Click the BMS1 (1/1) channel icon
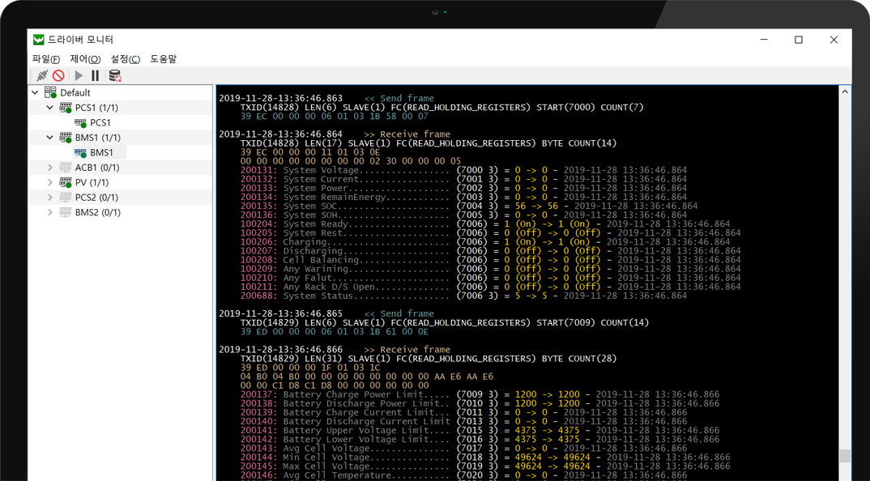 [66, 138]
